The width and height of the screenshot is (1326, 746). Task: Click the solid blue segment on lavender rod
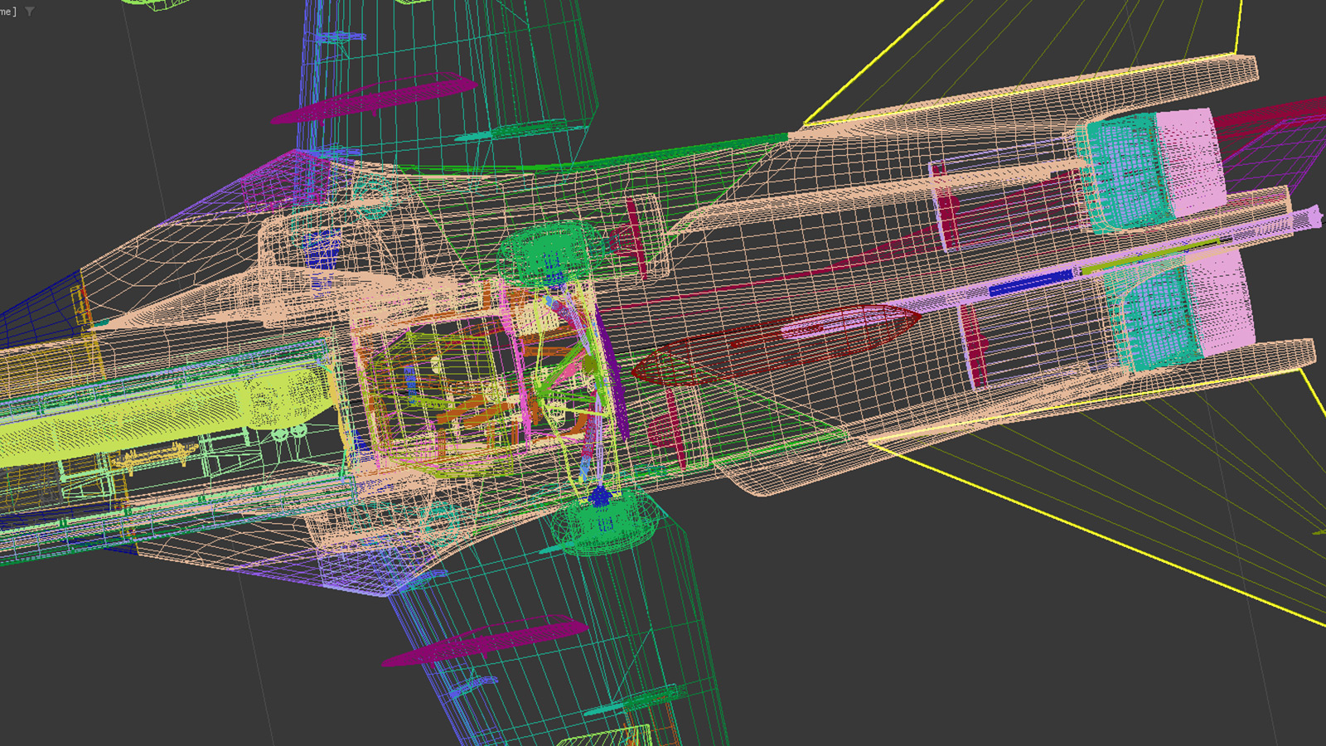point(1030,283)
